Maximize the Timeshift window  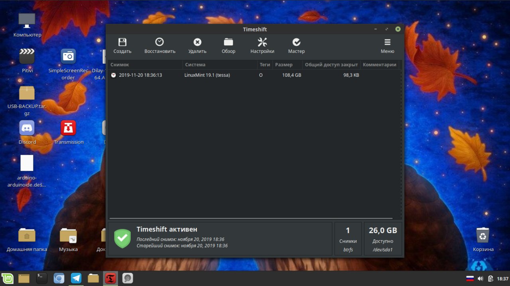pos(386,29)
